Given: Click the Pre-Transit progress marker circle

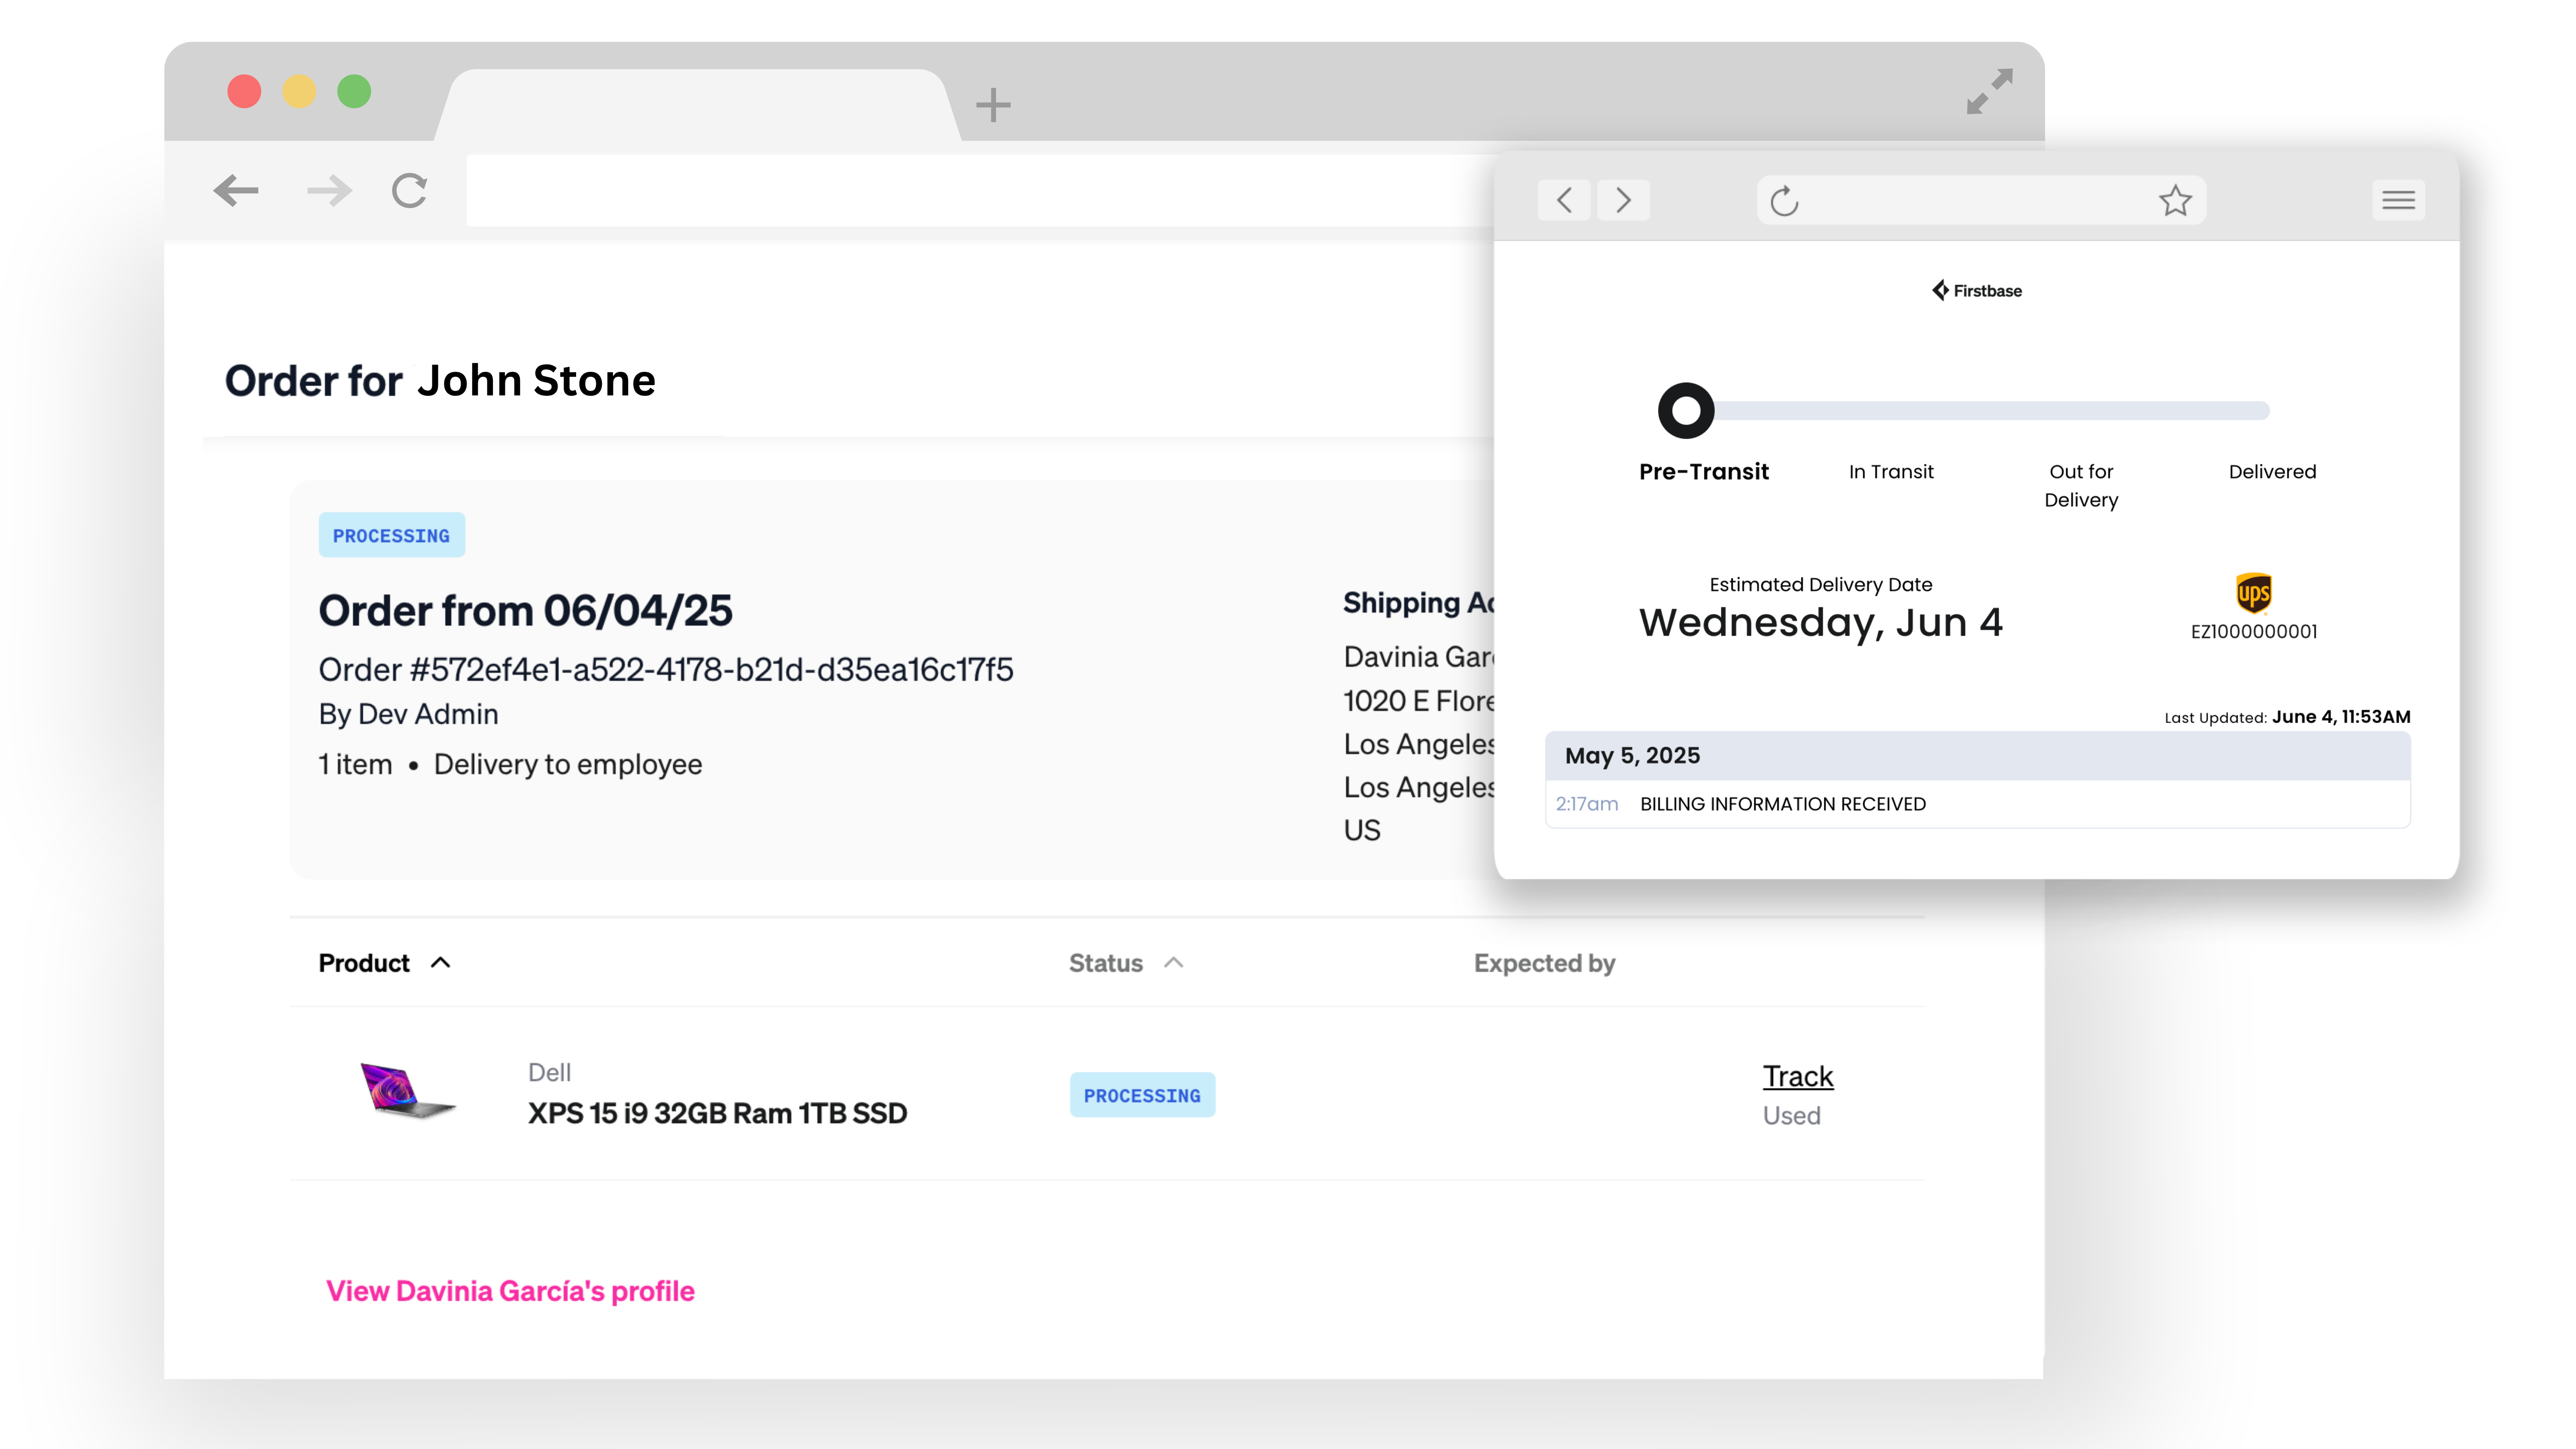Looking at the screenshot, I should 1686,411.
